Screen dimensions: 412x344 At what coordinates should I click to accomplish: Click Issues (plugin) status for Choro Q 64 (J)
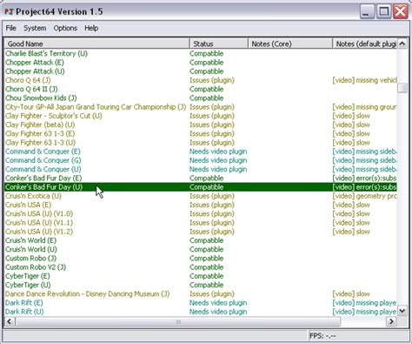click(212, 80)
